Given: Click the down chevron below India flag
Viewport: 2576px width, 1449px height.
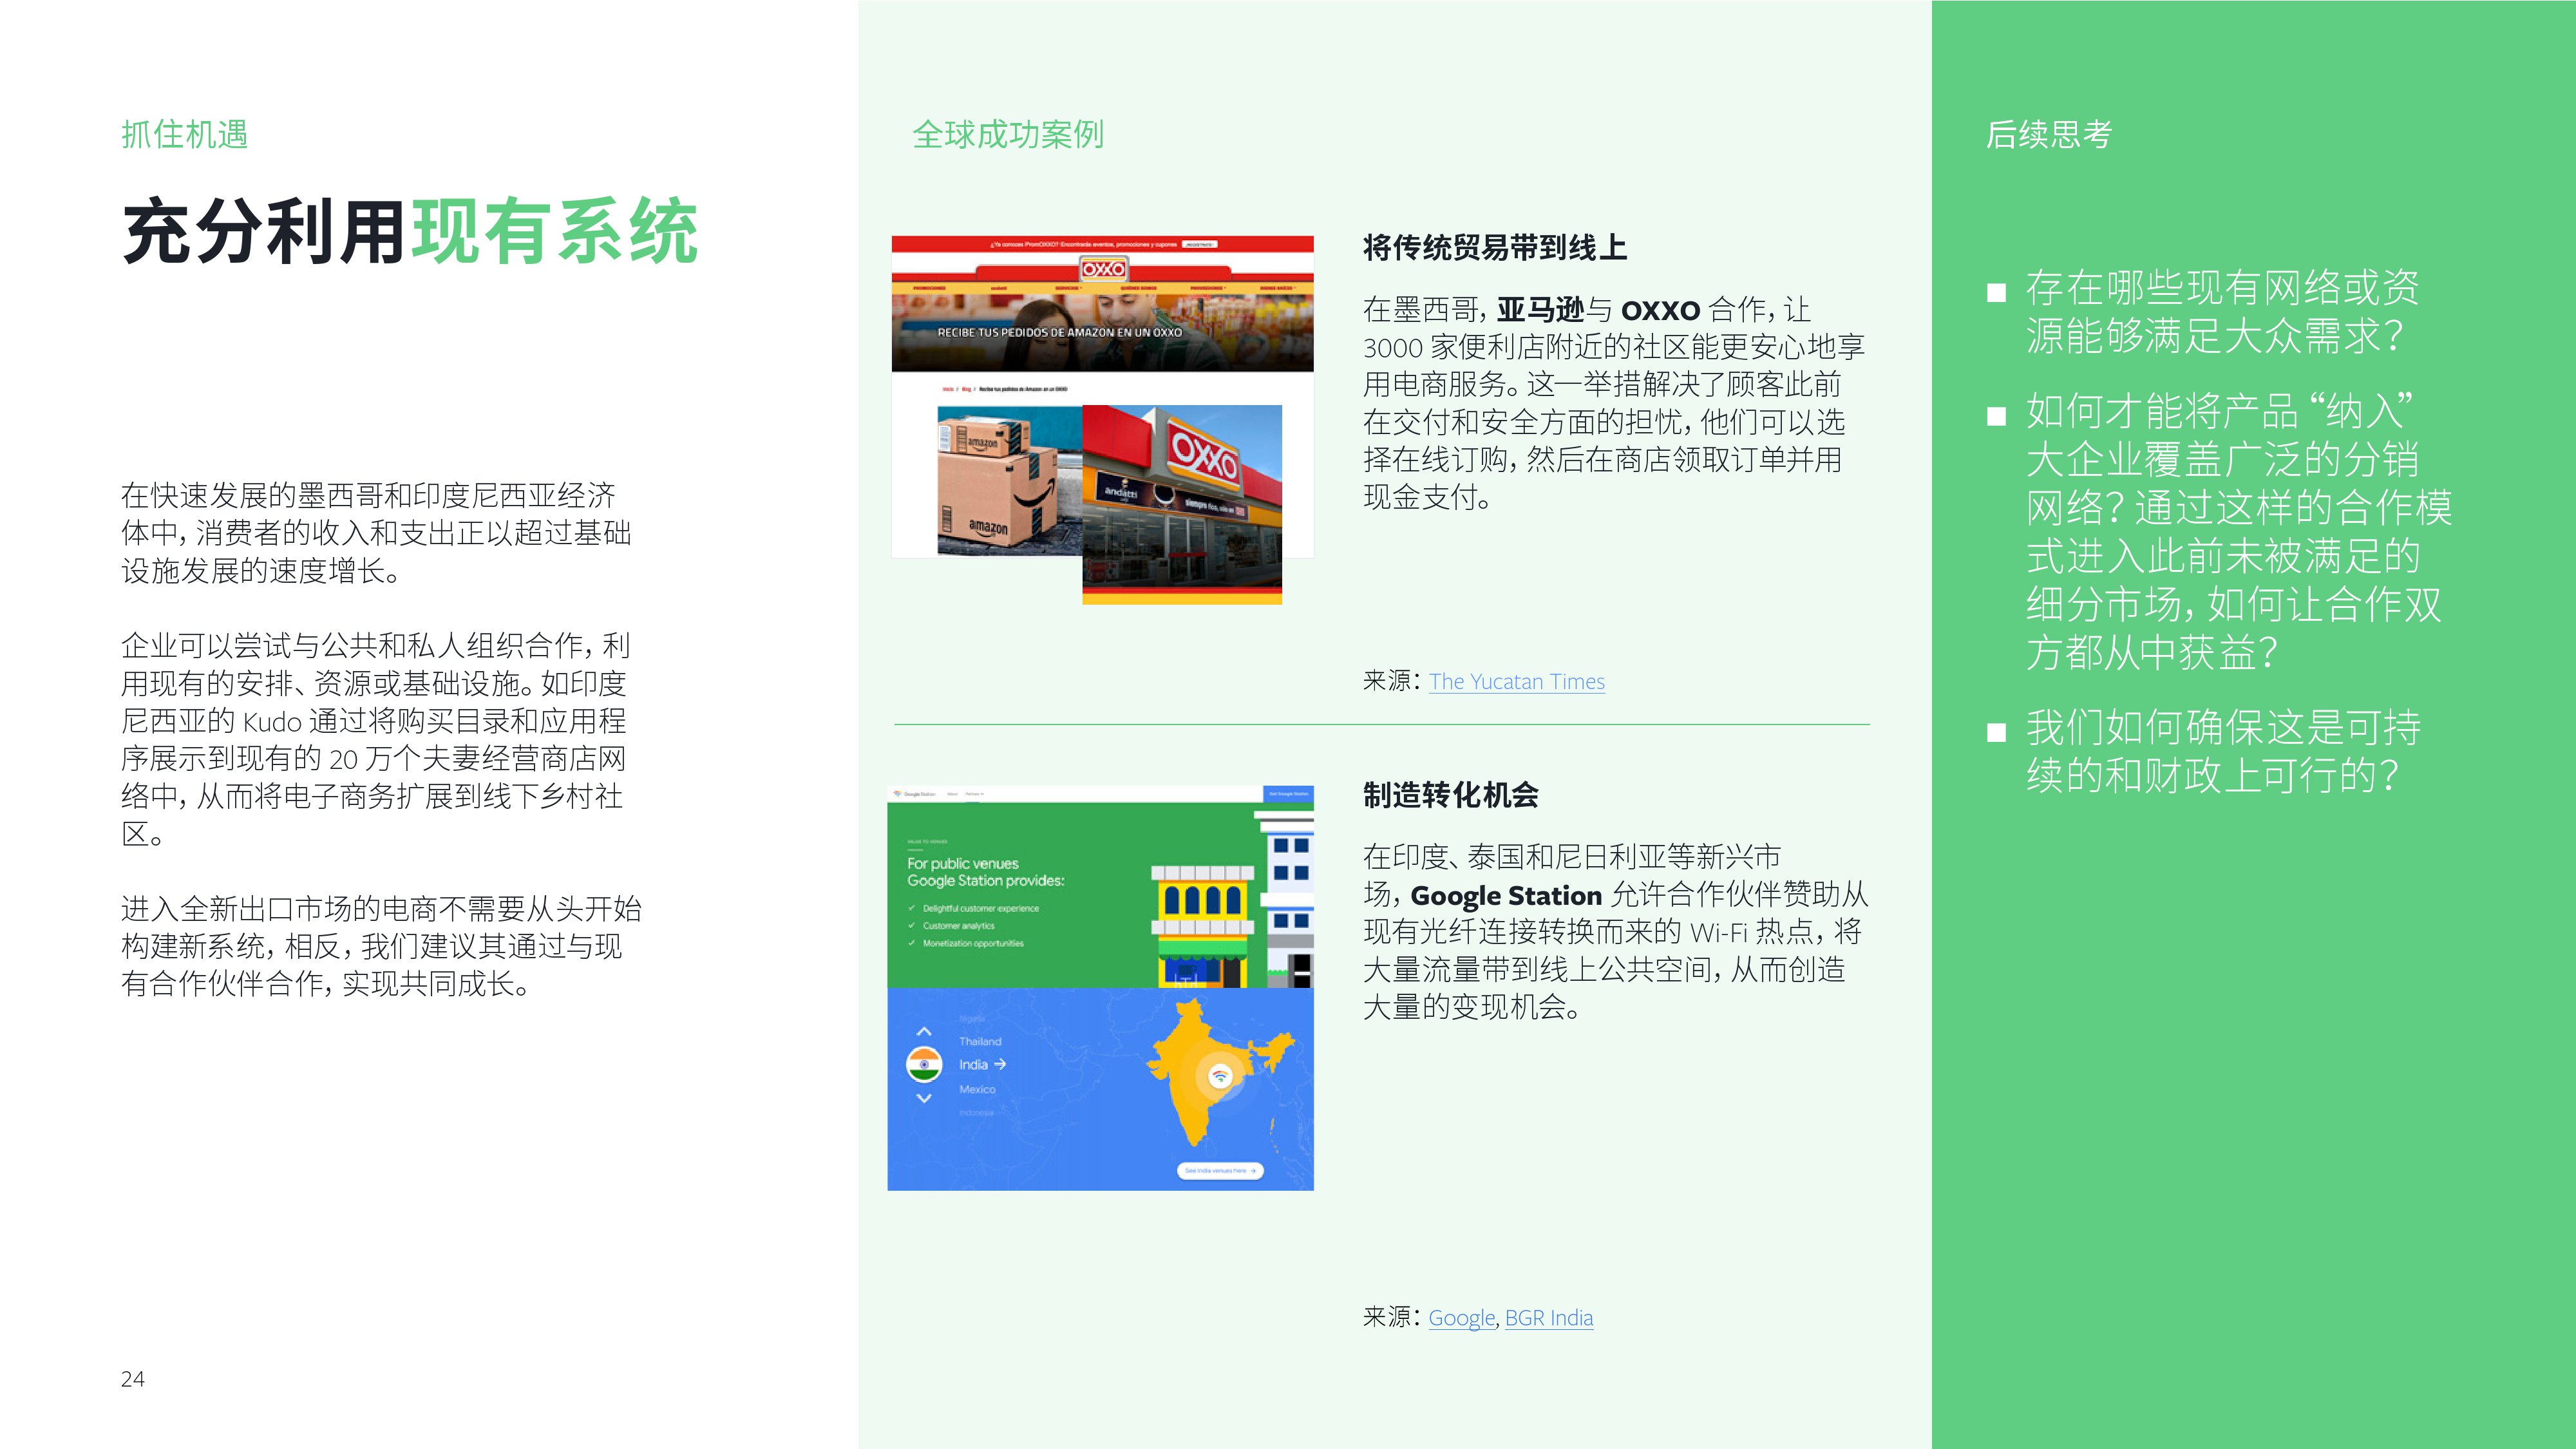Looking at the screenshot, I should click(x=924, y=1098).
